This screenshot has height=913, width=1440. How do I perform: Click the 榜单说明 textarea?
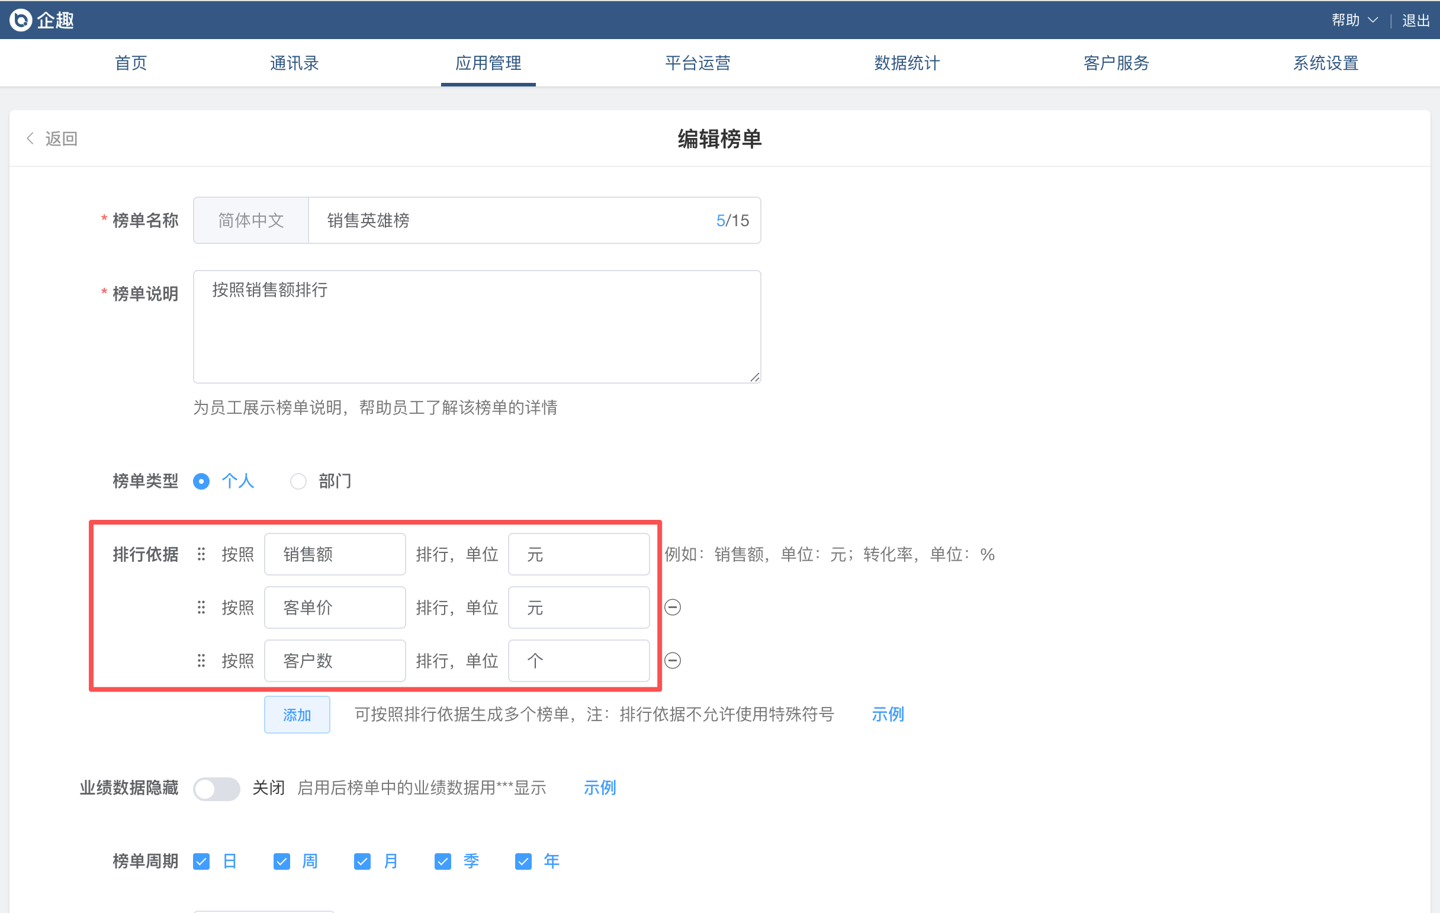coord(477,327)
